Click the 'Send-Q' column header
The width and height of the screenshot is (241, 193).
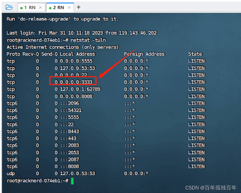point(50,54)
